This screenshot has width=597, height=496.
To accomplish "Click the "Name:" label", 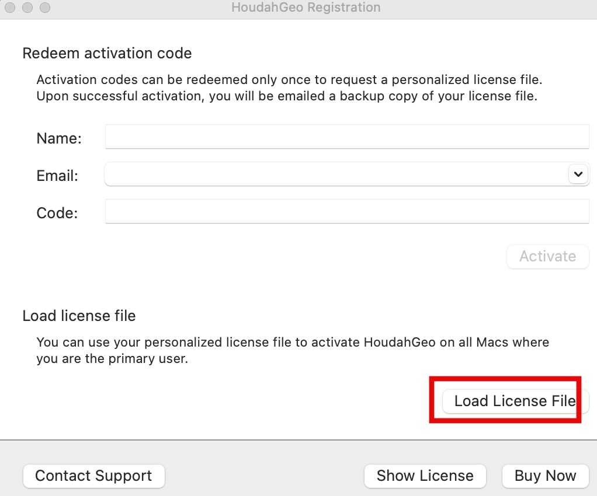I will point(59,138).
